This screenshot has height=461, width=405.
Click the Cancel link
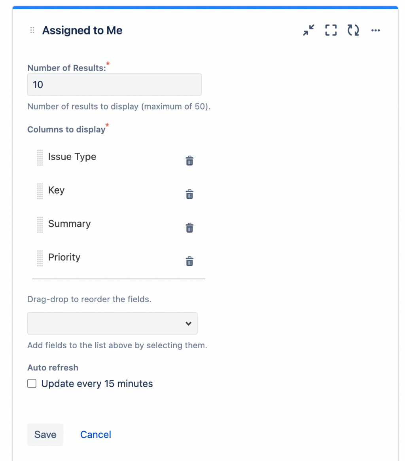pyautogui.click(x=96, y=434)
